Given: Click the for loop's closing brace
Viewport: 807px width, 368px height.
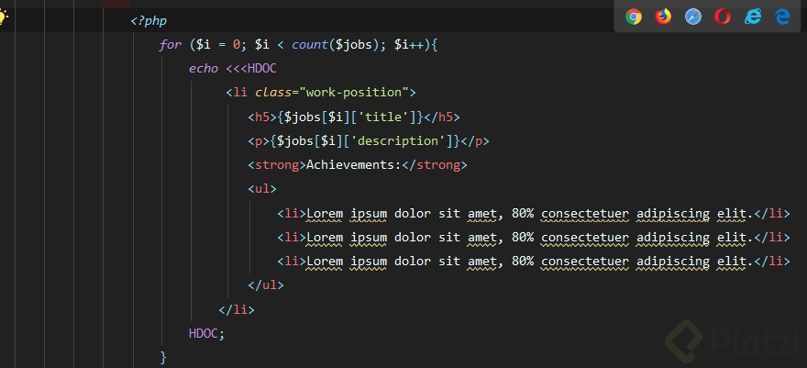Looking at the screenshot, I should coord(163,357).
